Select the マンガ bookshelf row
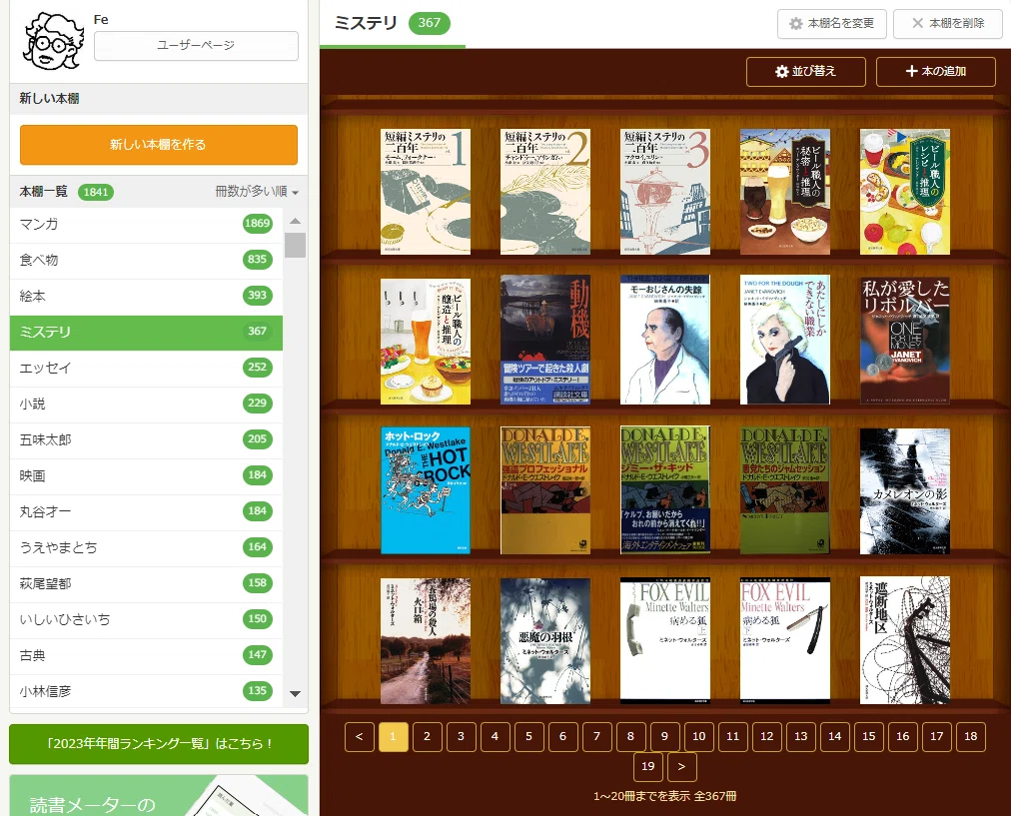The height and width of the screenshot is (816, 1011). (147, 225)
